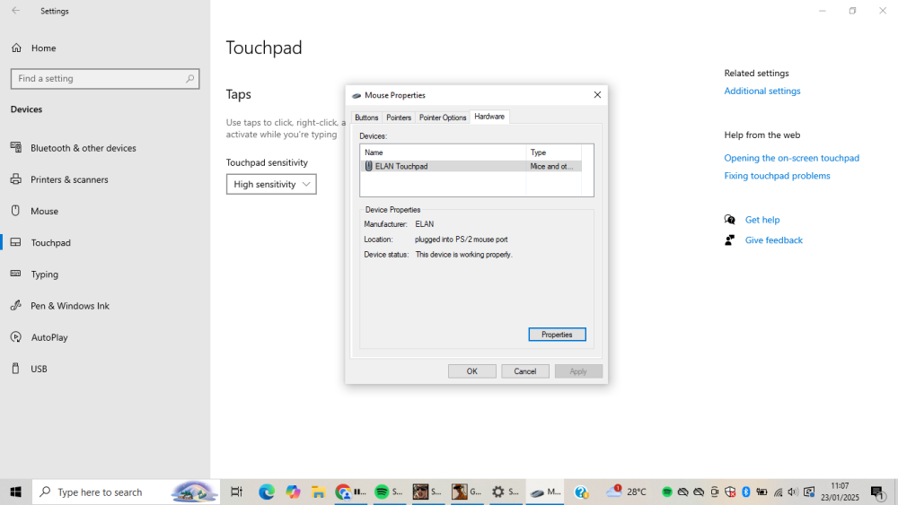Image resolution: width=898 pixels, height=505 pixels.
Task: Launch Microsoft Edge from taskbar
Action: [267, 492]
